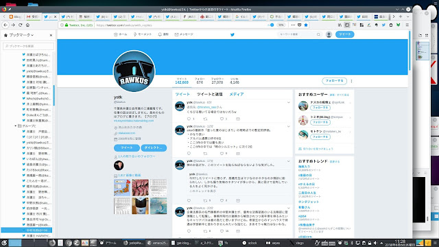This screenshot has width=439, height=247.
Task: Open the page actions three-dots menu
Action: (293, 25)
